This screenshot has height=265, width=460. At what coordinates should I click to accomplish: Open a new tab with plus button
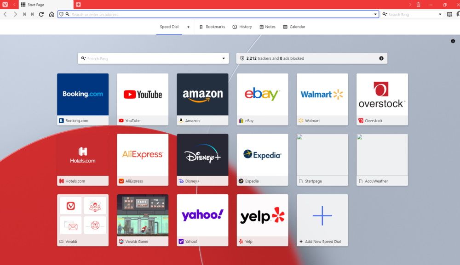(x=78, y=5)
